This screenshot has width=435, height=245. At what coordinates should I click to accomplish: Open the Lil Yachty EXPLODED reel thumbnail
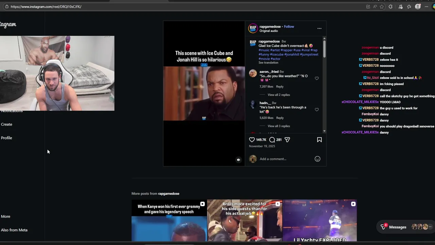[320, 220]
